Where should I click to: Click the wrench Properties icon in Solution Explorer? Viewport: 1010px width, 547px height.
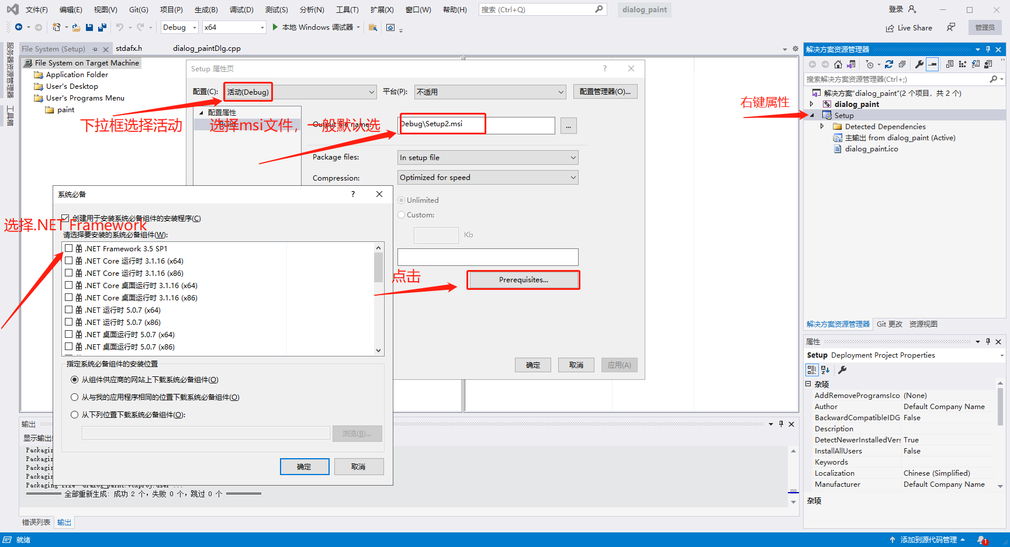[919, 64]
